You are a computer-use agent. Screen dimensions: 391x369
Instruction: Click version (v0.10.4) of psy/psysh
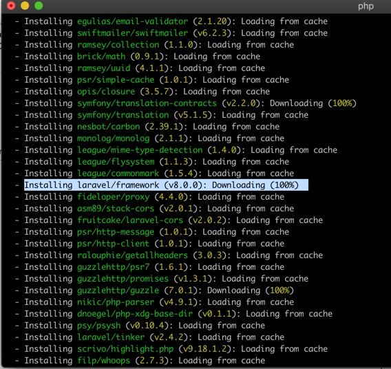(x=147, y=326)
